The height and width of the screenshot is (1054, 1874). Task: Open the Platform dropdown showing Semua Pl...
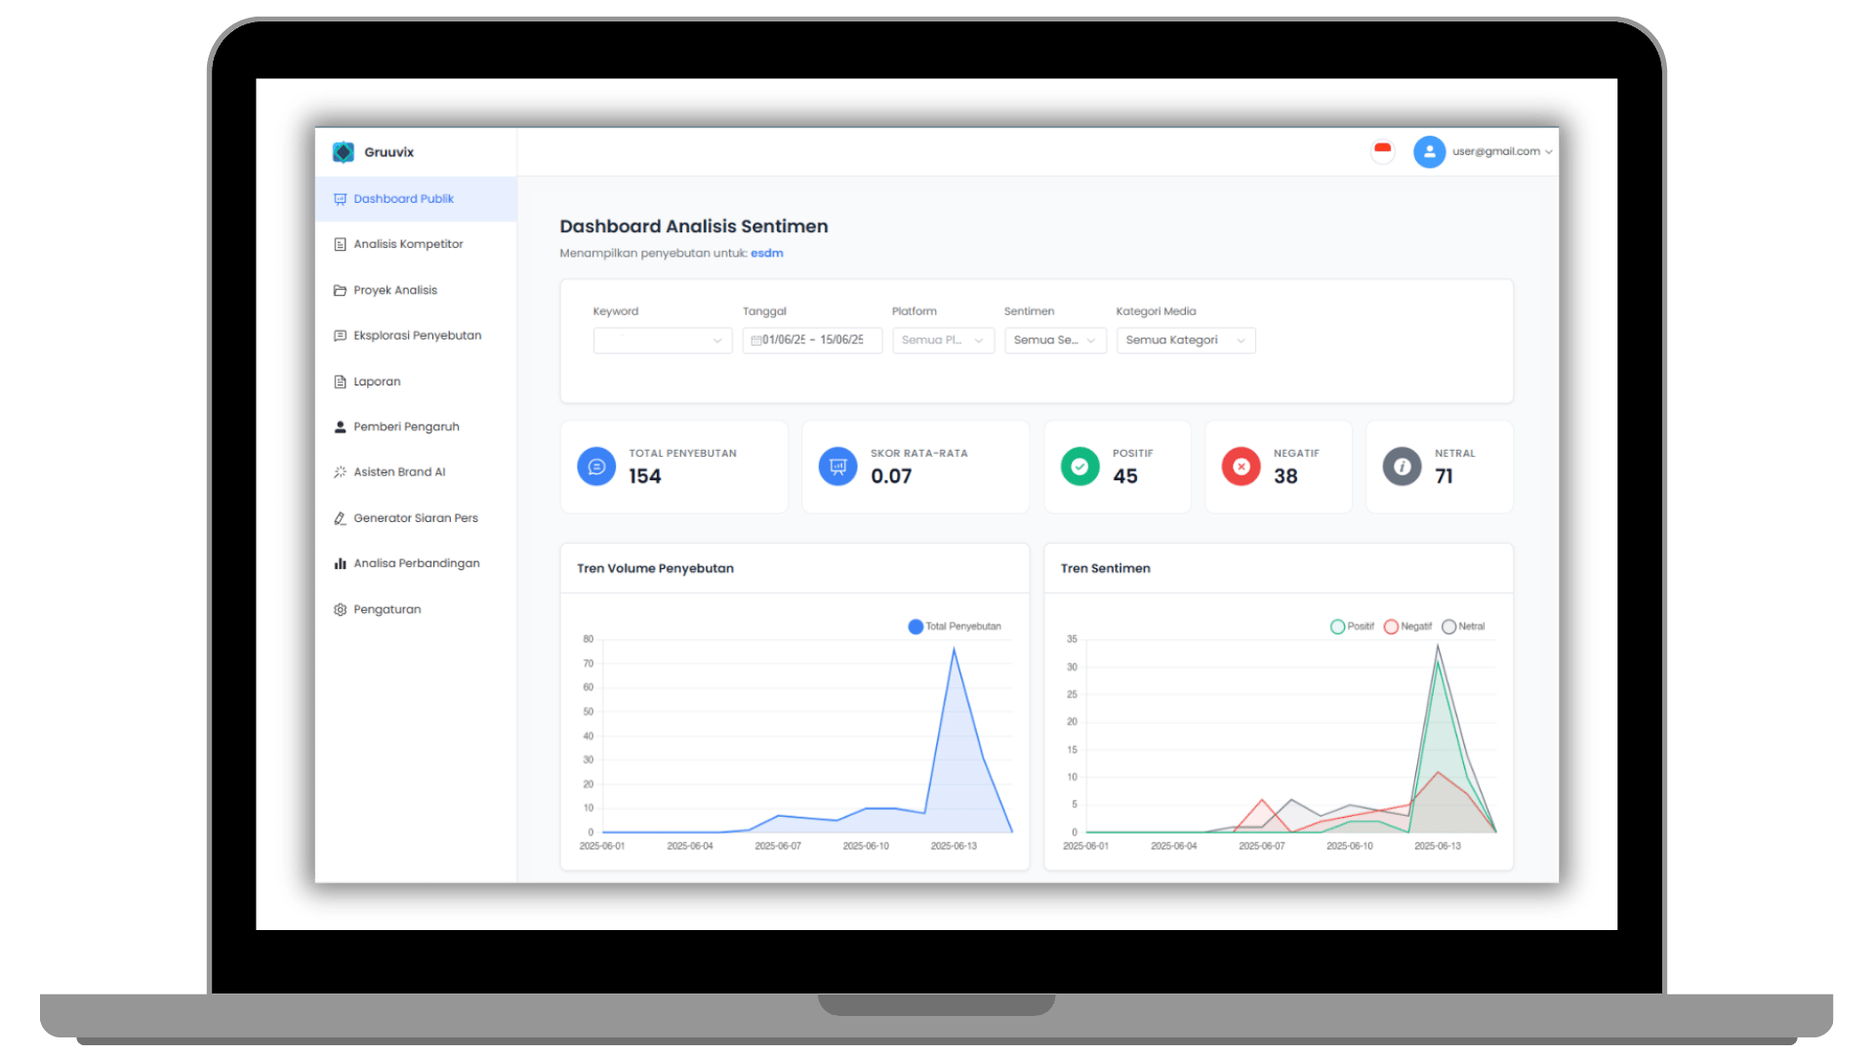pos(942,341)
